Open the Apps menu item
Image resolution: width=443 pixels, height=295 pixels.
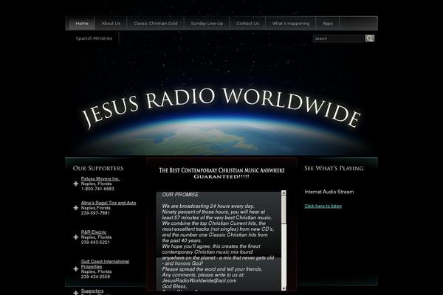pos(328,24)
